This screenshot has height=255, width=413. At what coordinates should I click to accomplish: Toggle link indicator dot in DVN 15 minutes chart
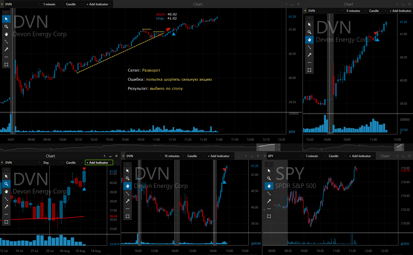[123, 156]
